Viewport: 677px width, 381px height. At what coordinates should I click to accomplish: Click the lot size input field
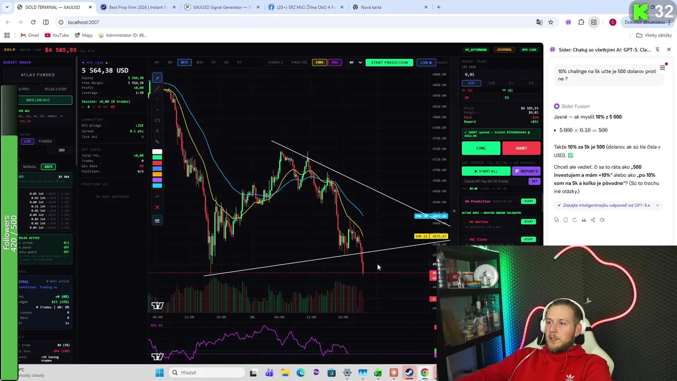click(x=500, y=75)
